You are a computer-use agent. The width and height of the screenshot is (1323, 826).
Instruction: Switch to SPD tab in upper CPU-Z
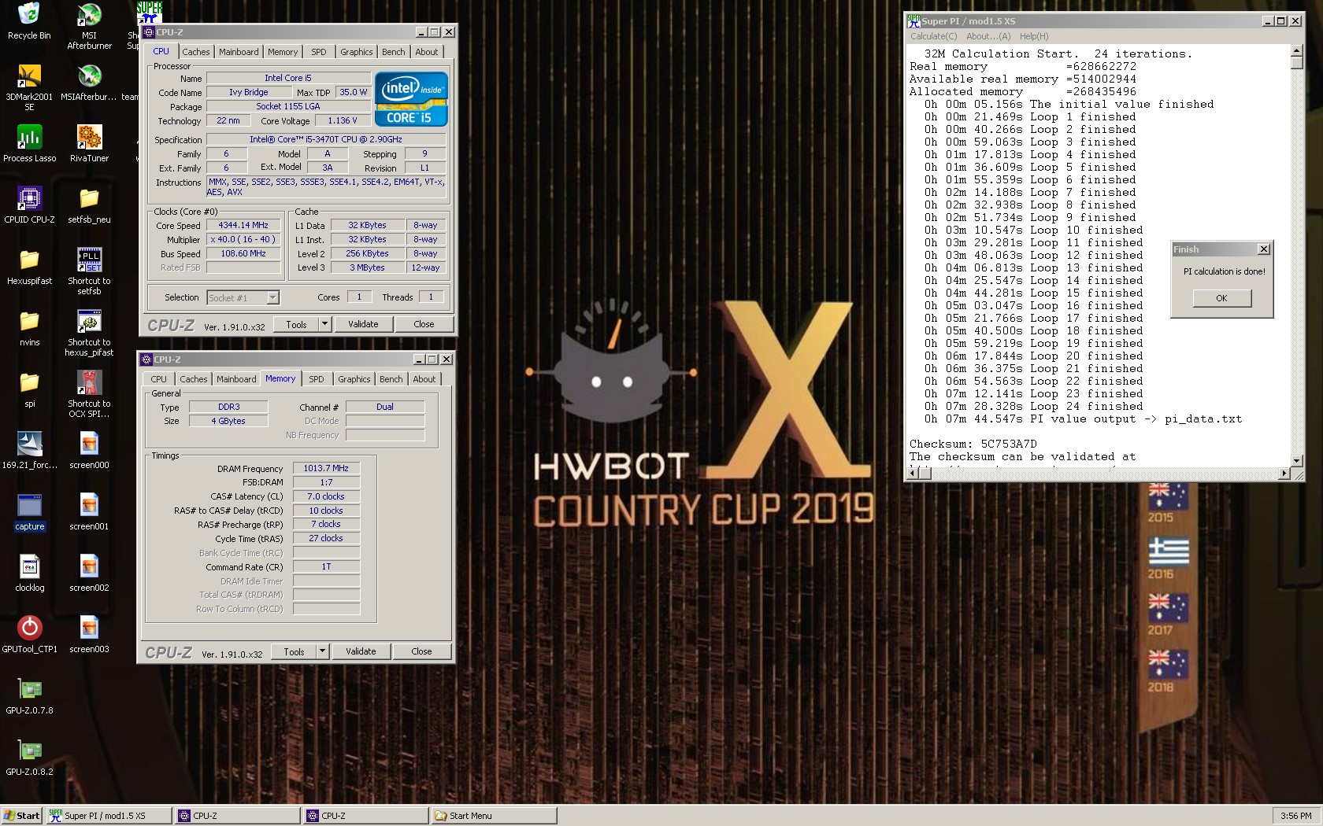click(x=318, y=52)
